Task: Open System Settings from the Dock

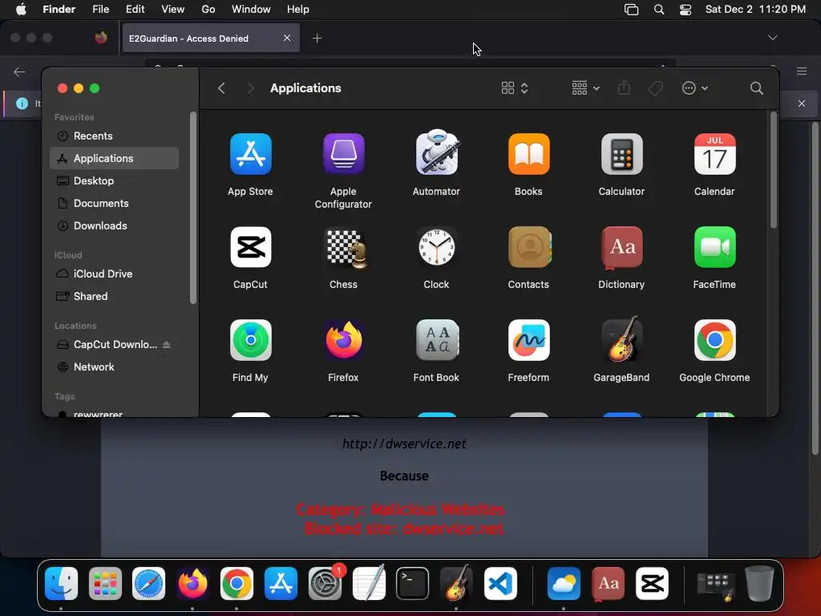Action: pos(326,583)
